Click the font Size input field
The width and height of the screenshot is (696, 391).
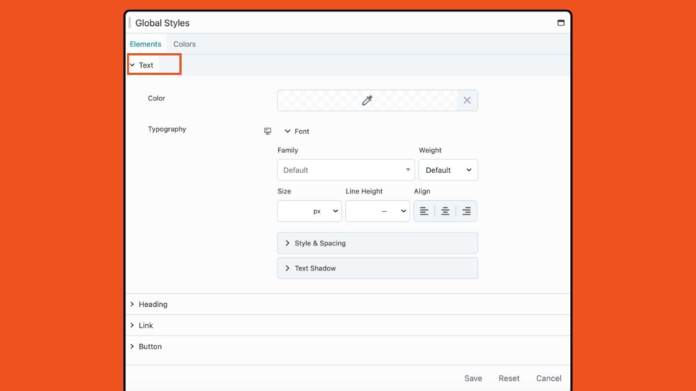294,211
